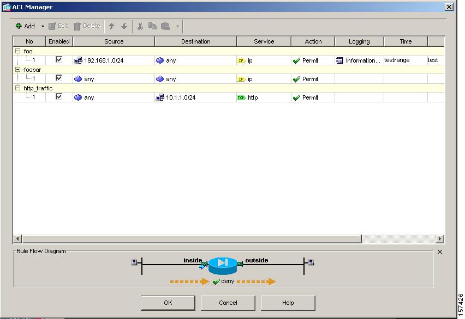The height and width of the screenshot is (319, 465).
Task: Click ACL Manager title bar icon
Action: [x=7, y=7]
